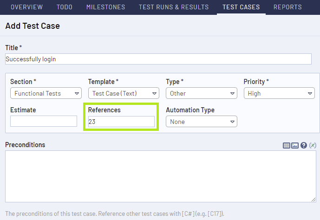The image size is (320, 220).
Task: Click the variables (x) icon
Action: click(313, 145)
